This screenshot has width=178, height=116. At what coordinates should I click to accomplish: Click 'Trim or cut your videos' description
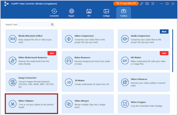click(36, 106)
